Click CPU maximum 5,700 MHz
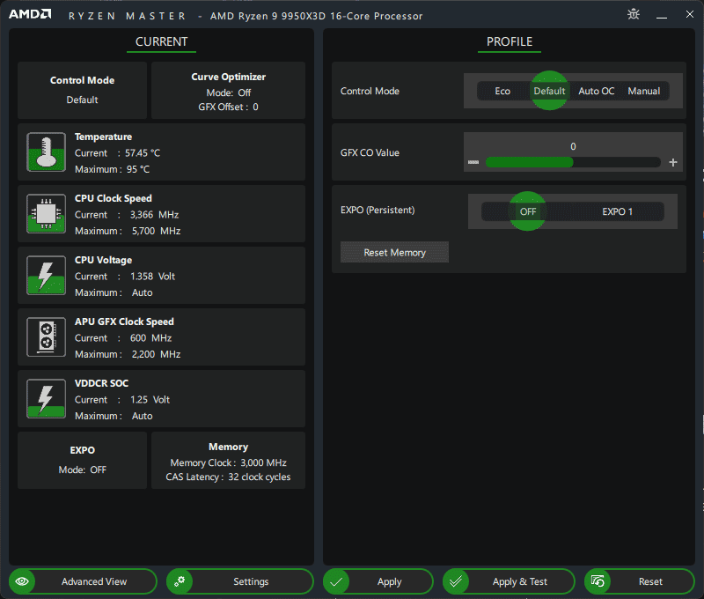The width and height of the screenshot is (704, 599). tap(156, 231)
